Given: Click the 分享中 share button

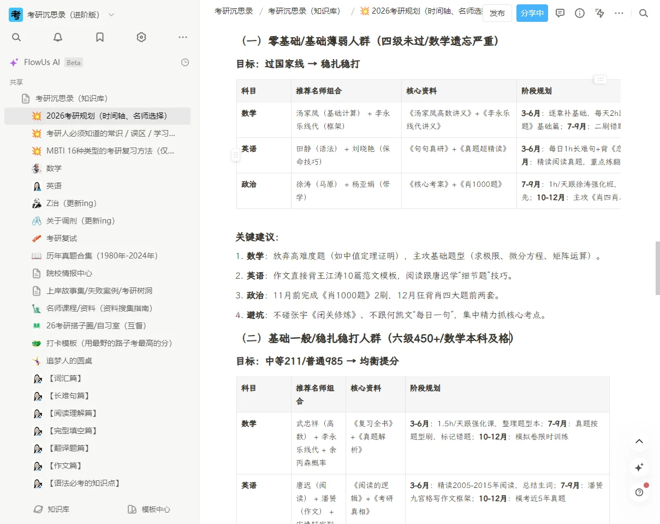Looking at the screenshot, I should point(532,13).
